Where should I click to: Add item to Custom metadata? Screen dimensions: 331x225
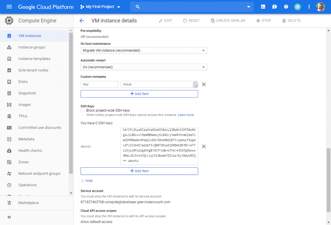click(x=139, y=94)
